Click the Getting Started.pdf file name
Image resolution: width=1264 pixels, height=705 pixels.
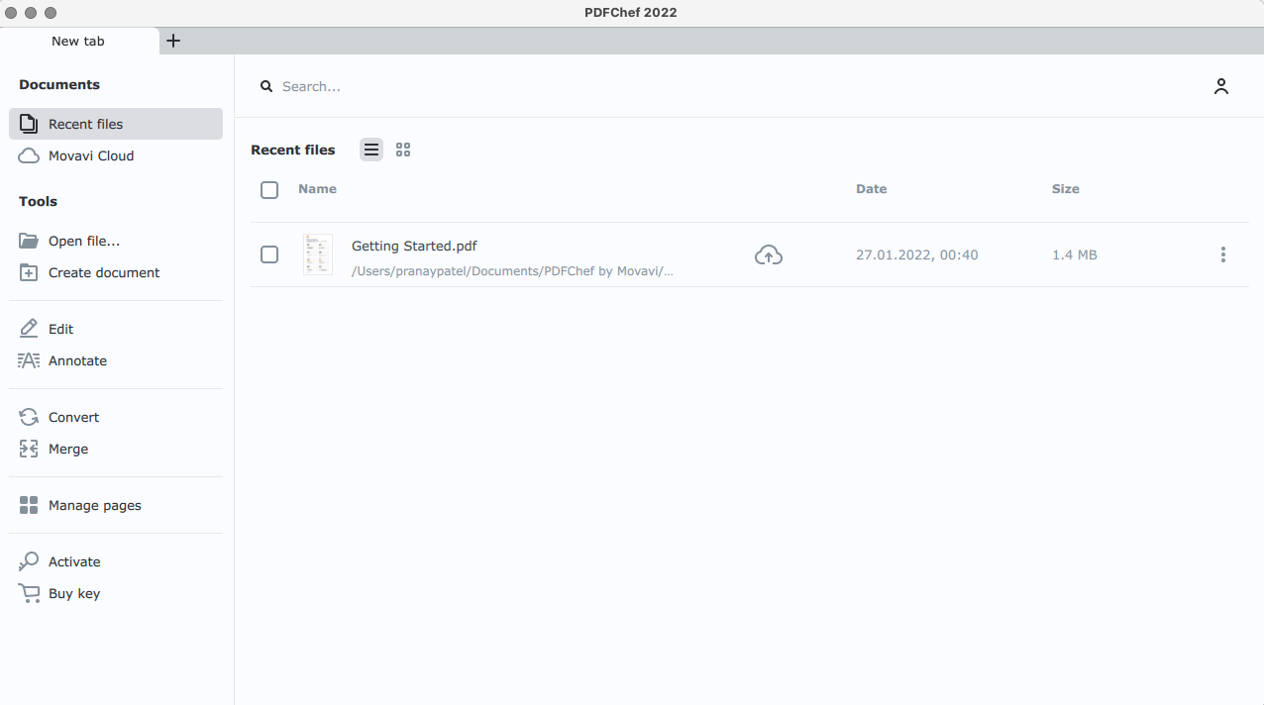pyautogui.click(x=414, y=246)
